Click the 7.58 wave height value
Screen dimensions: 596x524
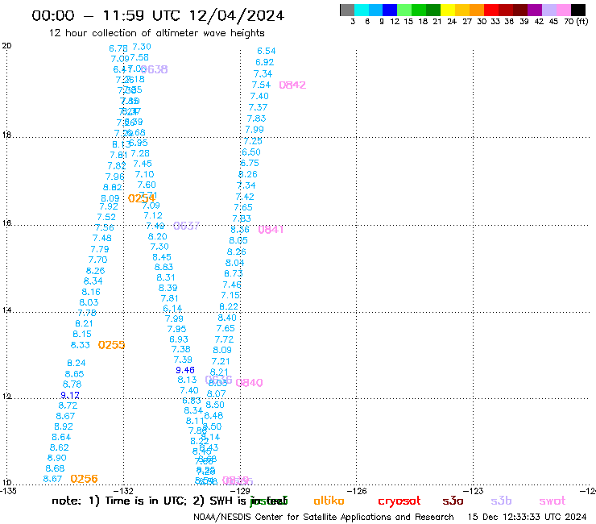pos(139,57)
